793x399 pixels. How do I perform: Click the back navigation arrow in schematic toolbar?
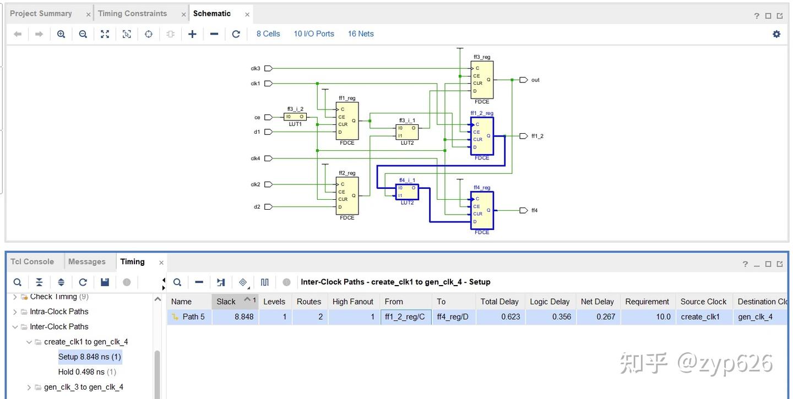18,34
